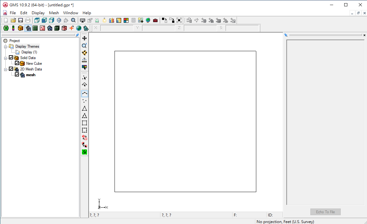The height and width of the screenshot is (224, 367).
Task: Select the Pan tool
Action: click(x=84, y=38)
